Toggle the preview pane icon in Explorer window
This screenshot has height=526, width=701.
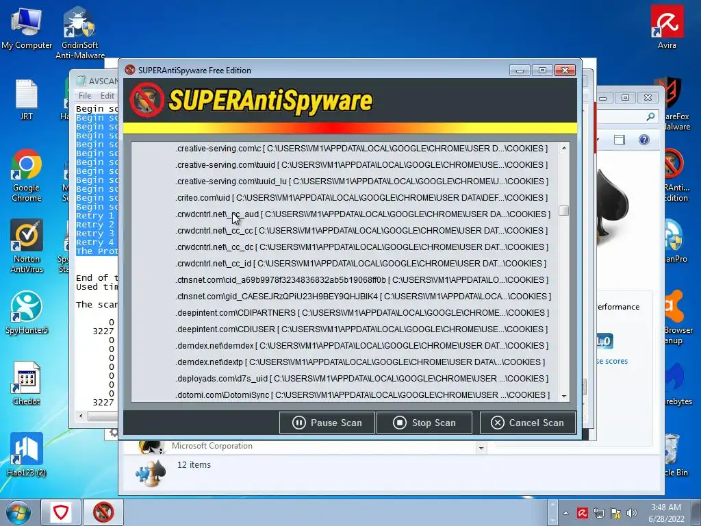619,140
